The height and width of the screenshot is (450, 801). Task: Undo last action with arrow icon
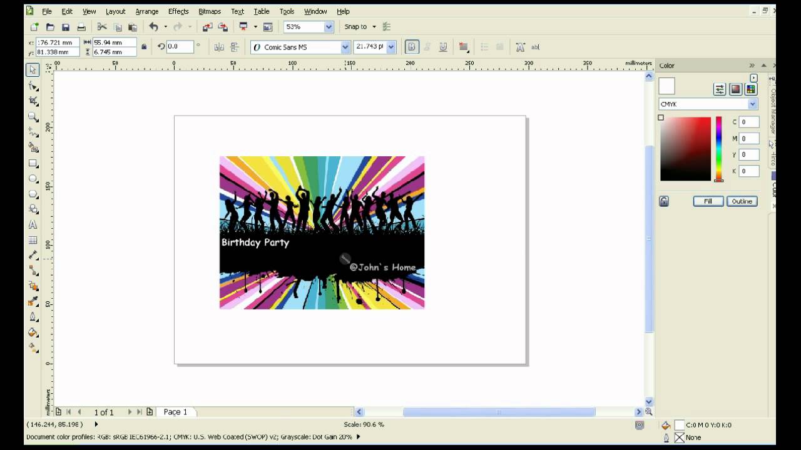153,27
